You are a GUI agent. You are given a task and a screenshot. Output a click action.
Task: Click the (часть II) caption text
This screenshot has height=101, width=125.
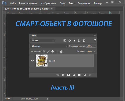tap(63, 88)
